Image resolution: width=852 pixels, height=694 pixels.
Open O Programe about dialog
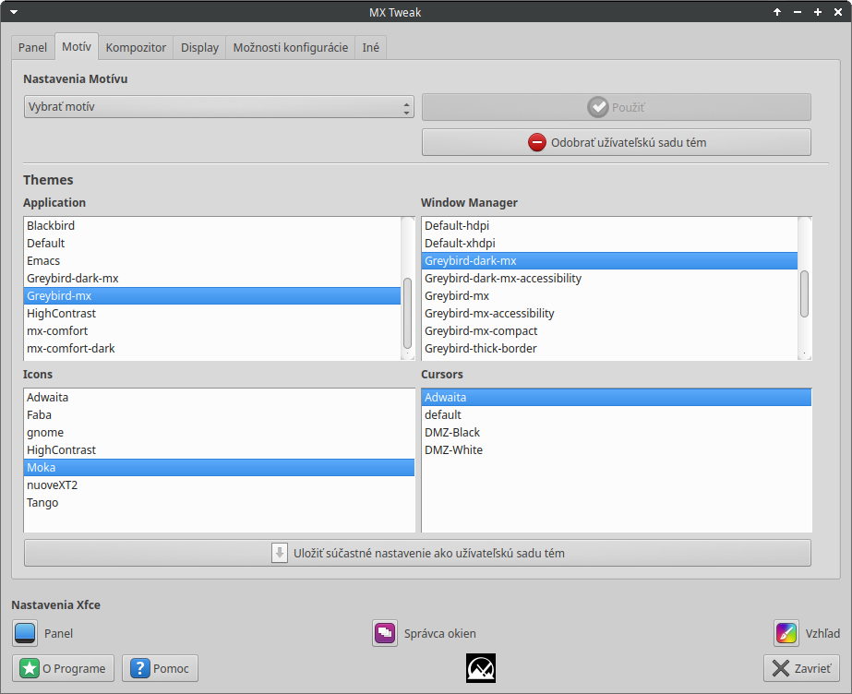(63, 668)
